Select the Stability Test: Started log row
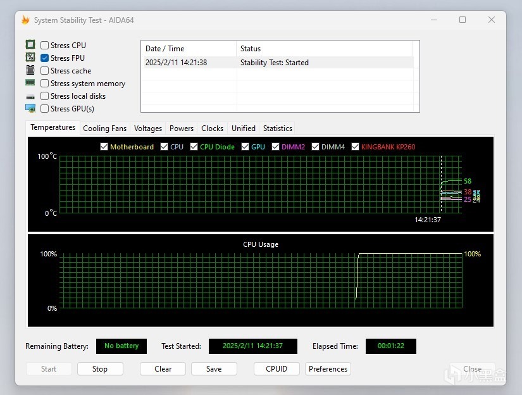522x395 pixels. (277, 63)
